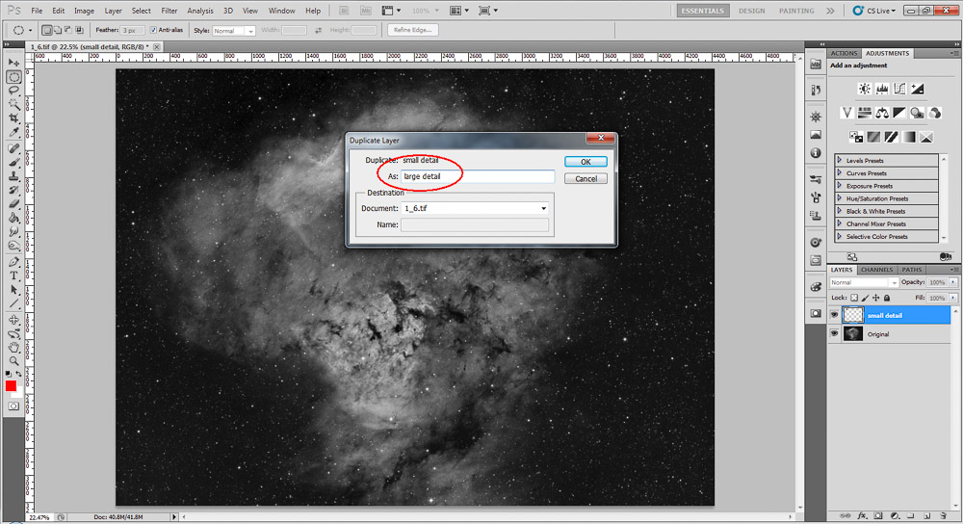
Task: Select the Type tool
Action: pos(13,275)
